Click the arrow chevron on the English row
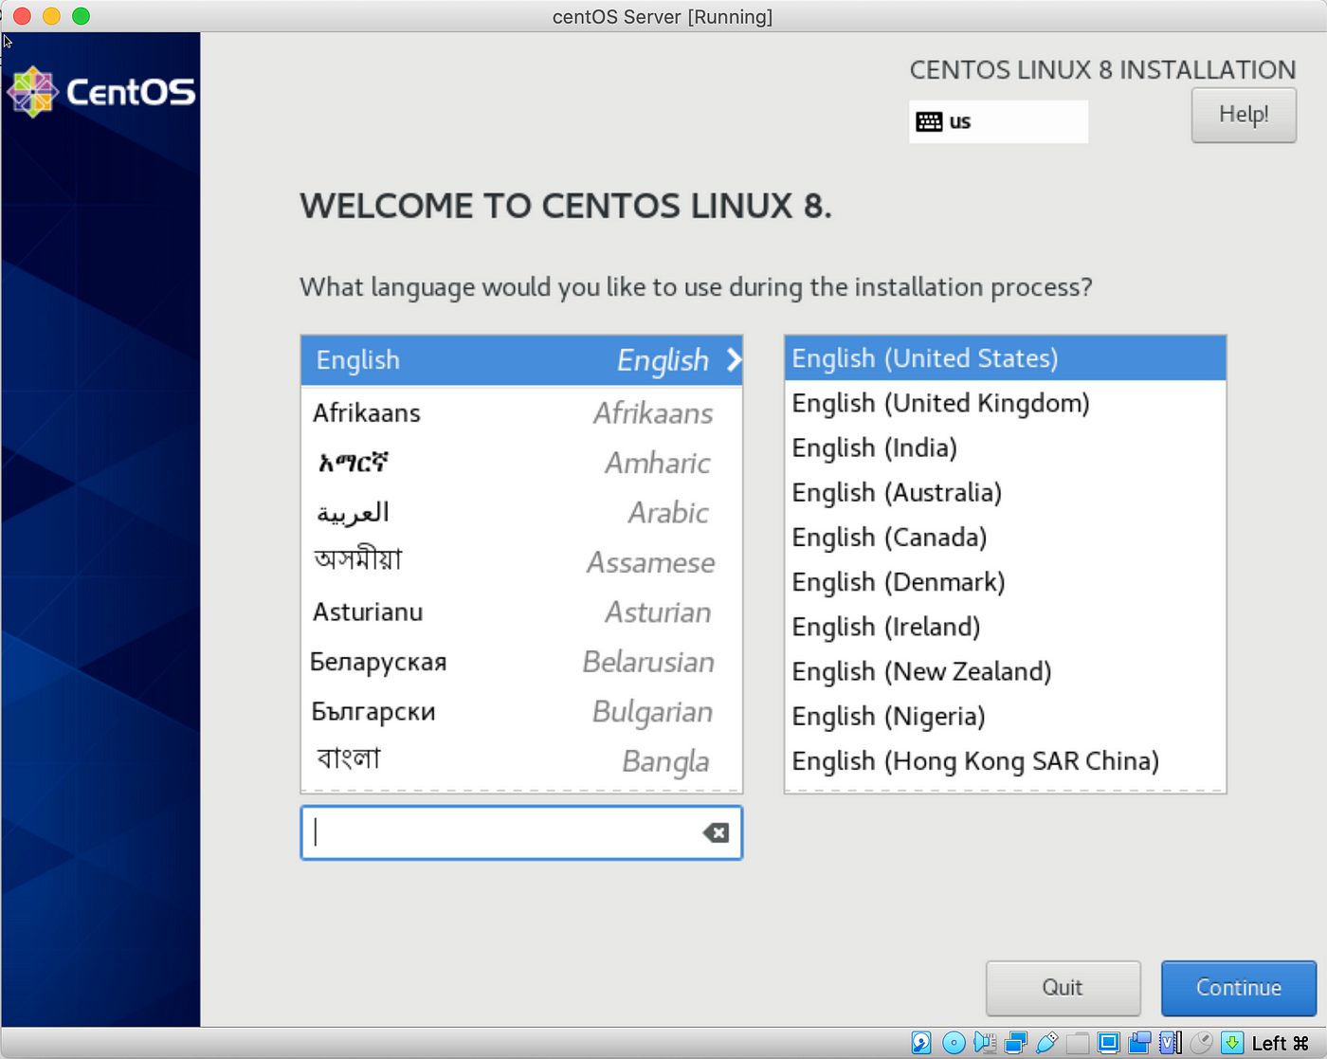Screen dimensions: 1327x1059 pos(734,360)
